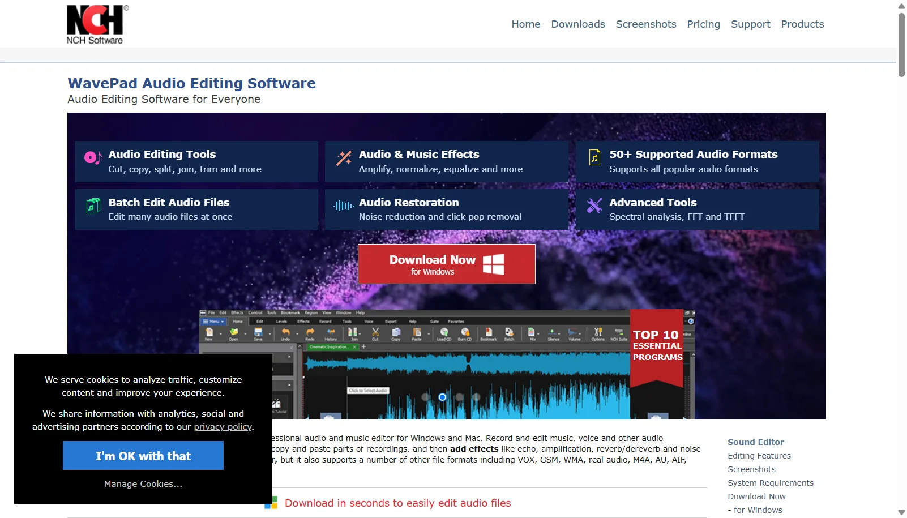
Task: Click the page scrollbar down arrow
Action: (x=901, y=512)
